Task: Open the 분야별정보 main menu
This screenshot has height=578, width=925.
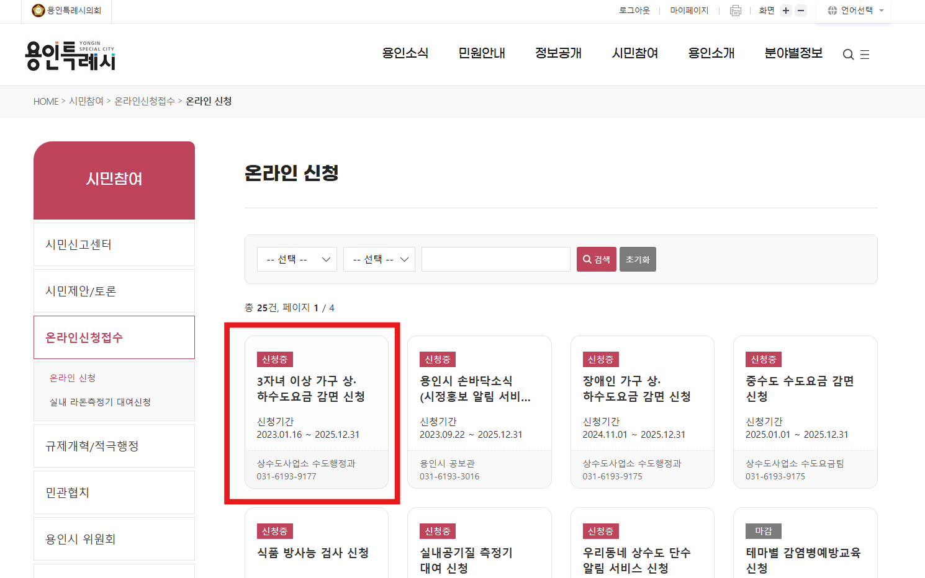Action: [793, 53]
